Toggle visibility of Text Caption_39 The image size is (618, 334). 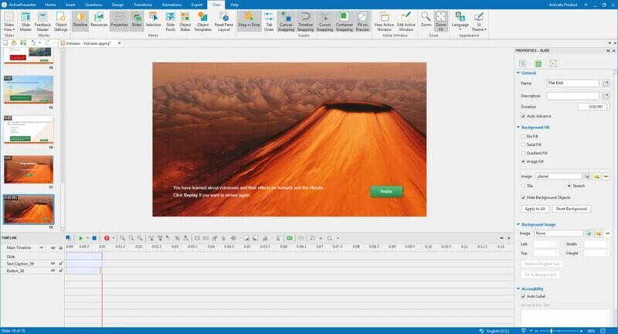[53, 264]
